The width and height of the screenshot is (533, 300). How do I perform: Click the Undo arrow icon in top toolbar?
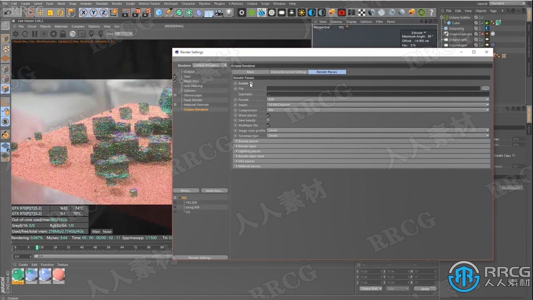tap(7, 12)
